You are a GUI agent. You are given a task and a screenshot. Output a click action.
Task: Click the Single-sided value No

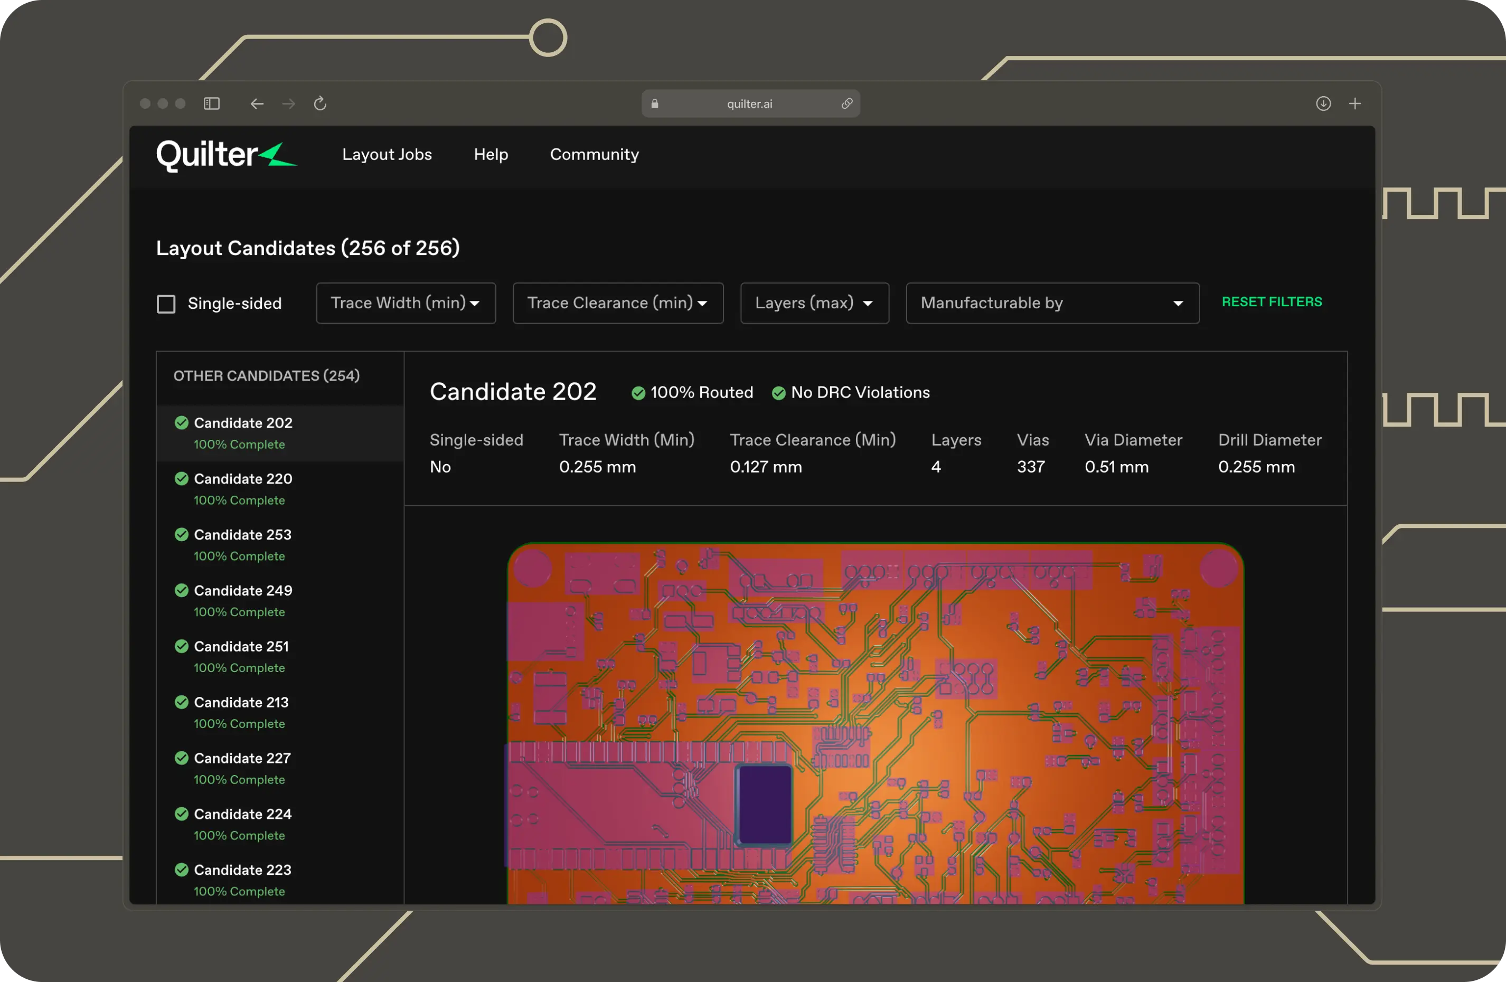[440, 467]
